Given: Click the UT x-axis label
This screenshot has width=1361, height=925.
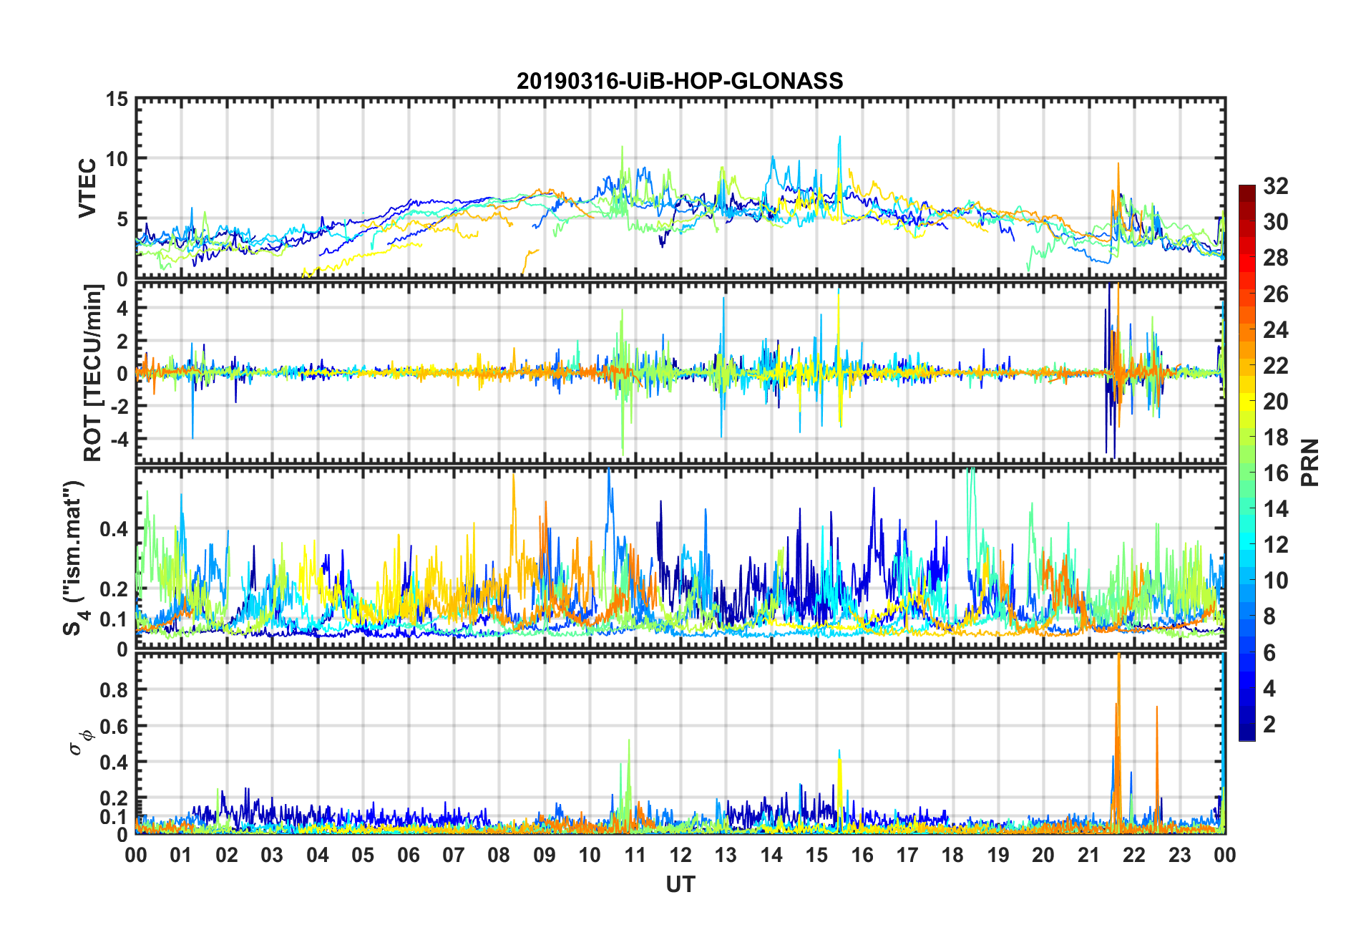Looking at the screenshot, I should click(x=680, y=885).
